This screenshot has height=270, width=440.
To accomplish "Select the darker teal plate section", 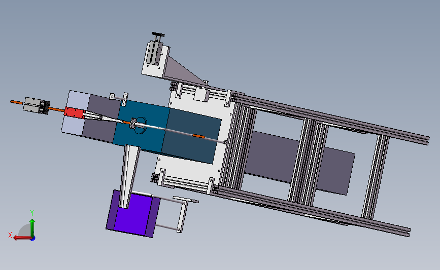I will [x=191, y=136].
